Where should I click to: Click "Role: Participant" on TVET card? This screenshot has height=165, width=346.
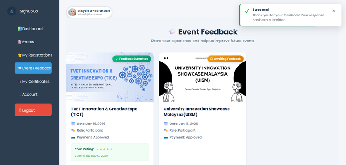coord(90,130)
